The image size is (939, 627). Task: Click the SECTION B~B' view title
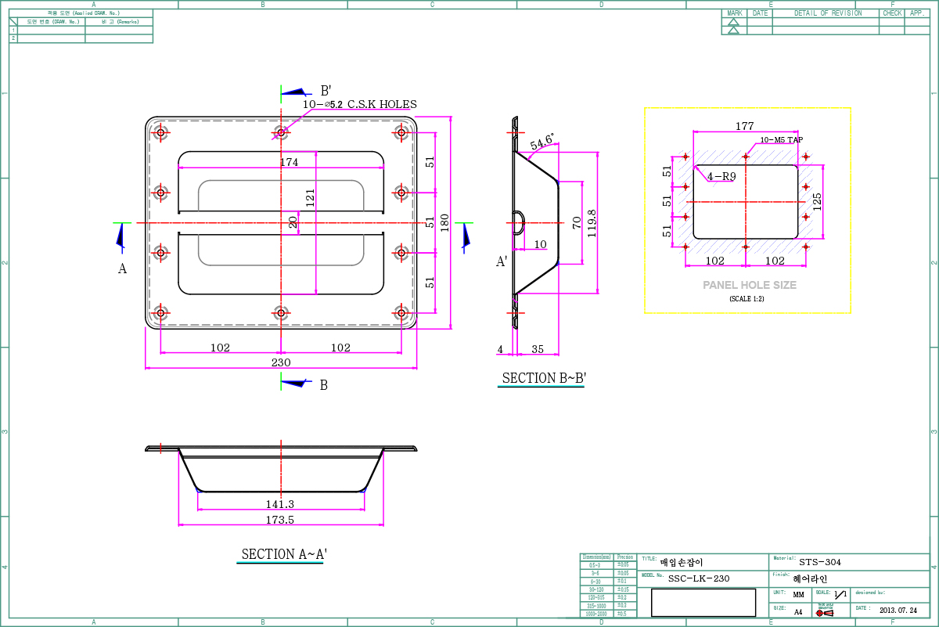544,378
